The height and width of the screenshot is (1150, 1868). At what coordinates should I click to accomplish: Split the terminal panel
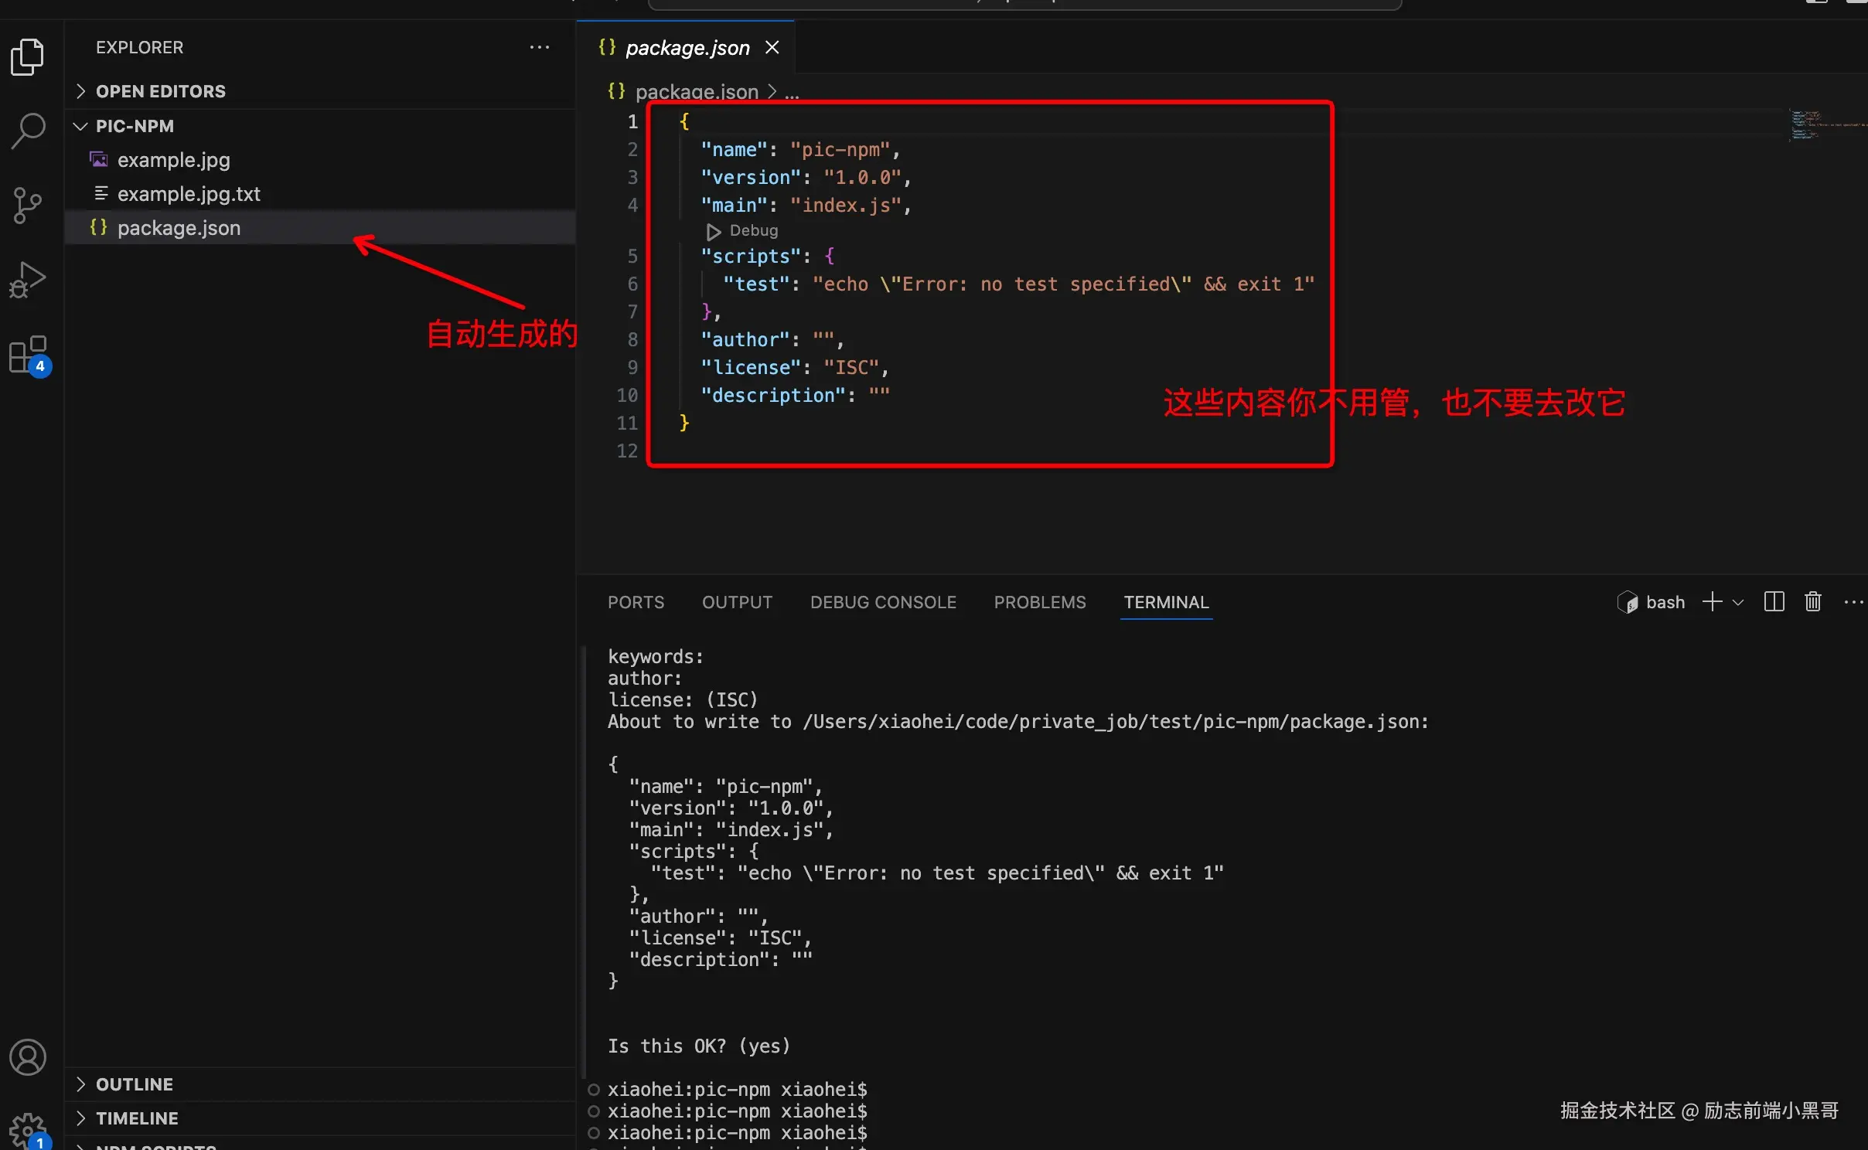pyautogui.click(x=1774, y=602)
